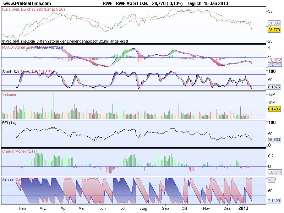
Task: Click the yellow current price label 28,770
Action: [x=274, y=30]
